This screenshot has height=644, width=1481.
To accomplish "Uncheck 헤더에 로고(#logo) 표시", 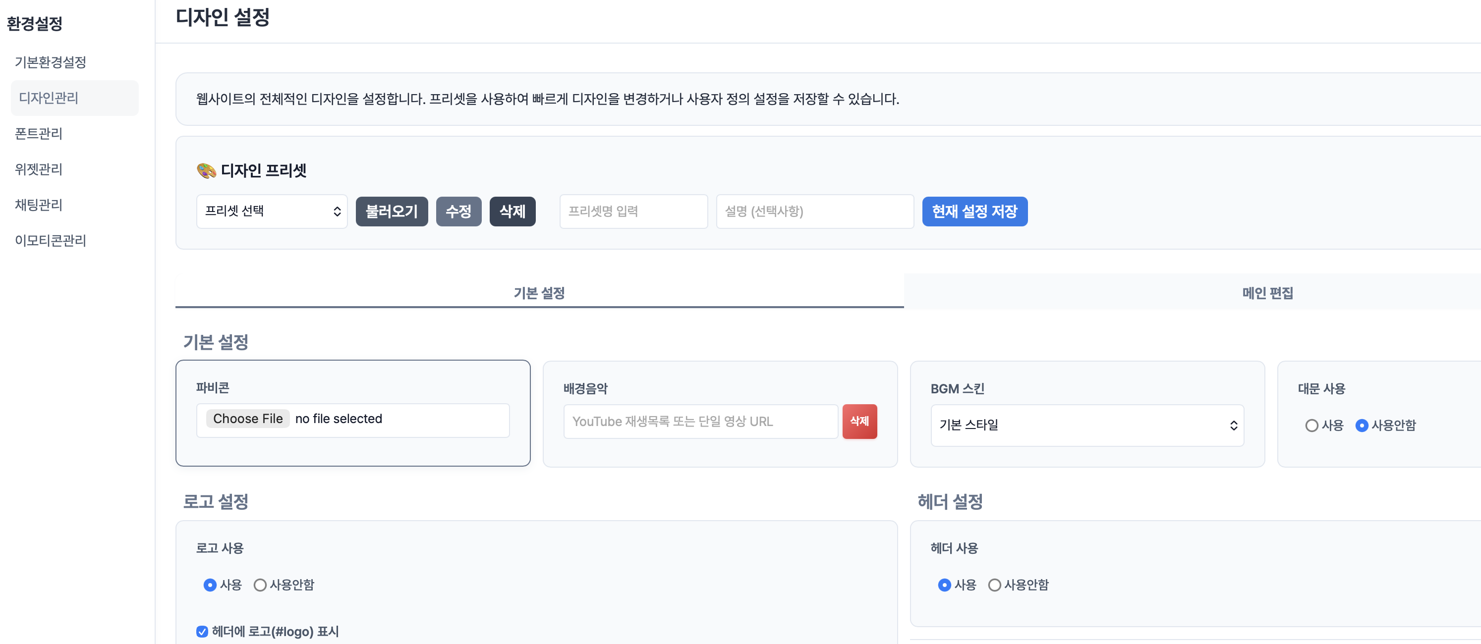I will (x=202, y=631).
